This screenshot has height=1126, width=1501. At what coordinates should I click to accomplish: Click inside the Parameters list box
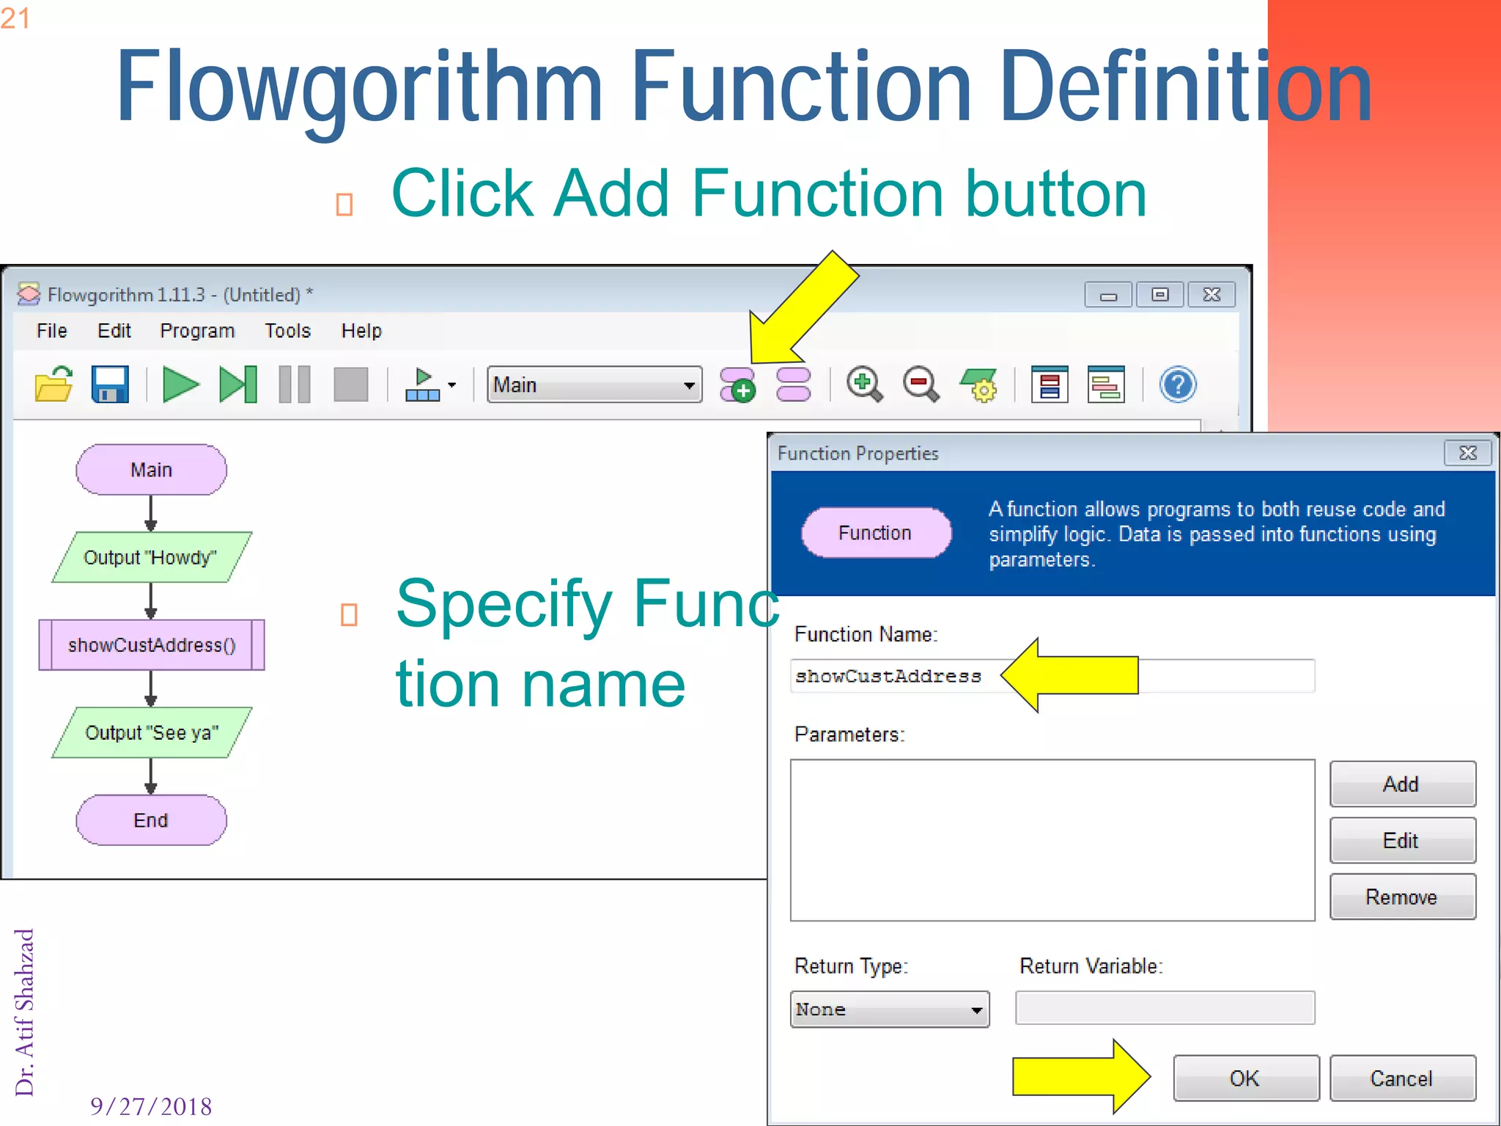point(1052,840)
